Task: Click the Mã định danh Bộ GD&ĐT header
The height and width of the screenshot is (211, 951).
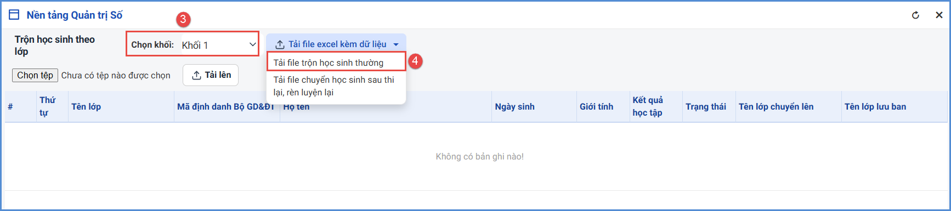Action: [227, 107]
